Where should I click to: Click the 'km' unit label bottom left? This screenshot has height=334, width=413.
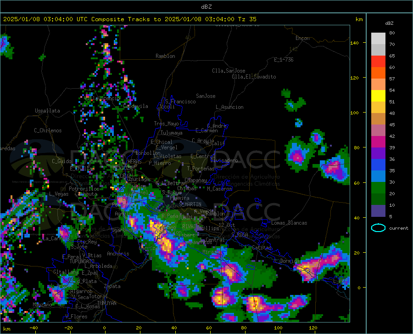6,329
